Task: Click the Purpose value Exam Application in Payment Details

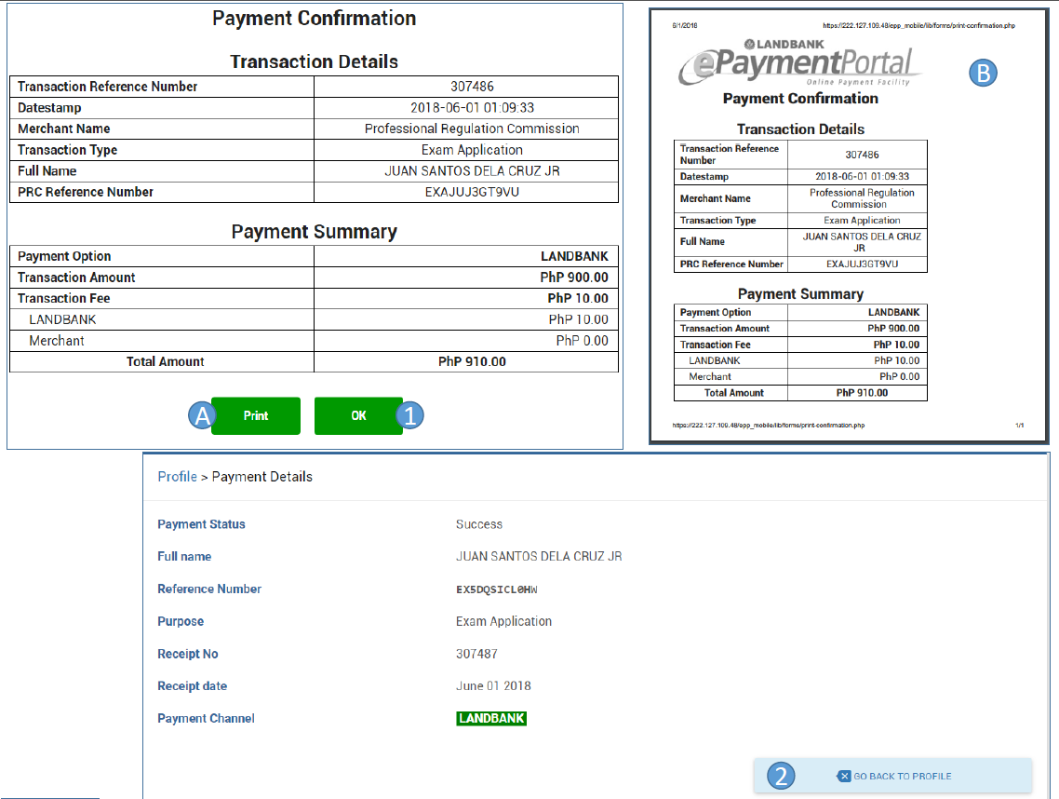Action: point(503,621)
